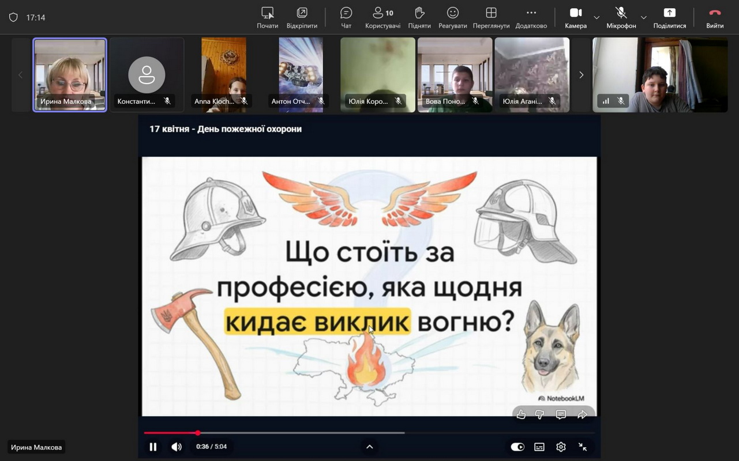This screenshot has width=739, height=461.
Task: Expand the microphone options dropdown arrow
Action: 644,18
